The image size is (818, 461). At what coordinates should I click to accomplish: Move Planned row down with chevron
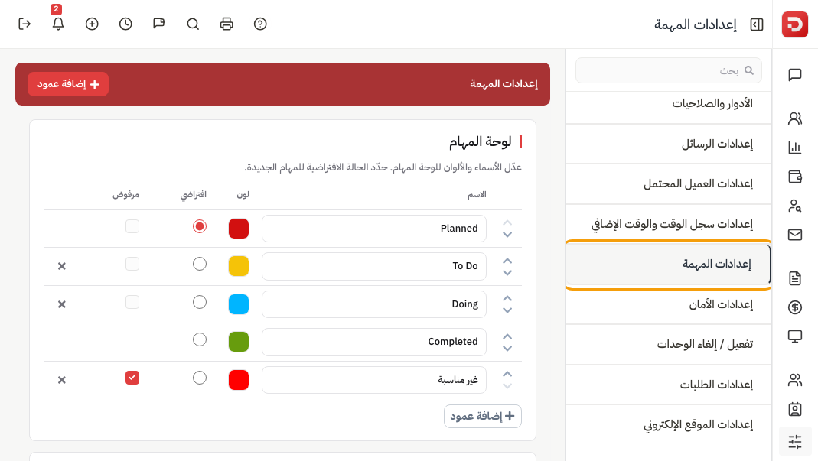pos(507,235)
